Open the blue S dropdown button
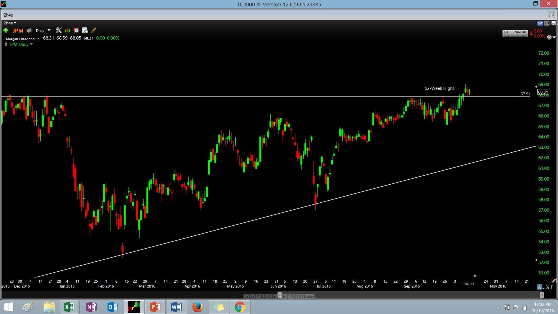Screen dimensions: 558x314 pos(540,23)
